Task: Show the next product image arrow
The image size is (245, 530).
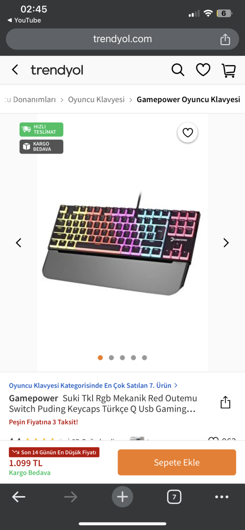Action: pyautogui.click(x=226, y=243)
